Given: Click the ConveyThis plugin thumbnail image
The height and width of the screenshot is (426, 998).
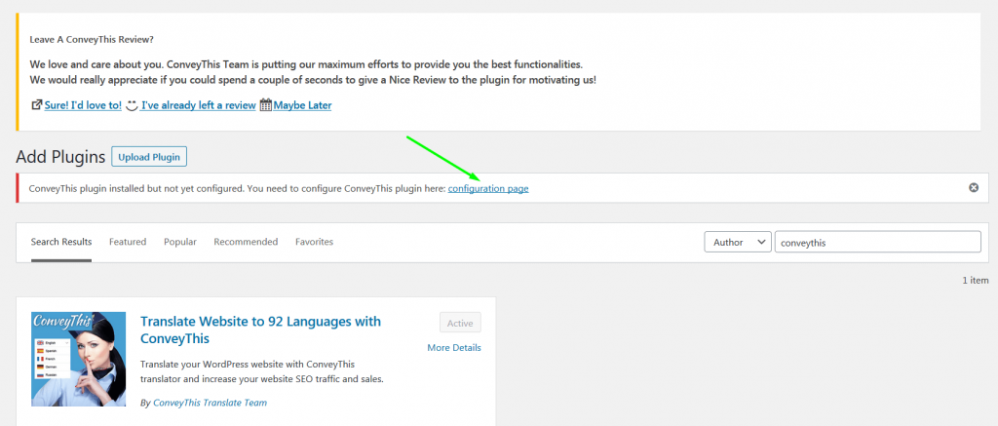Looking at the screenshot, I should (78, 359).
